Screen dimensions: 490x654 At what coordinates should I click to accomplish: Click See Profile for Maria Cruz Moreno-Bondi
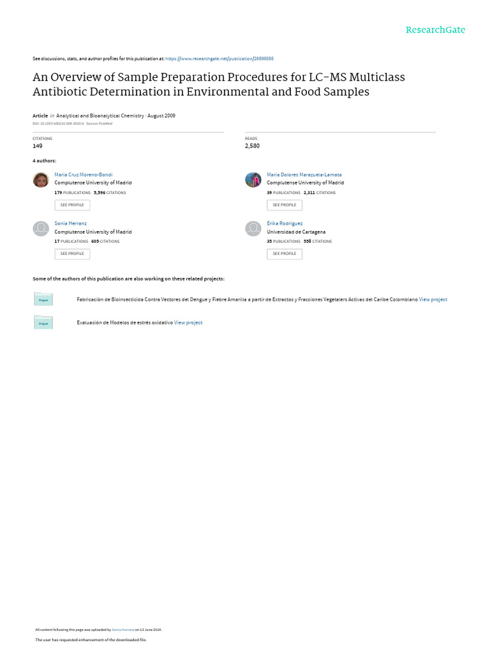click(x=72, y=205)
